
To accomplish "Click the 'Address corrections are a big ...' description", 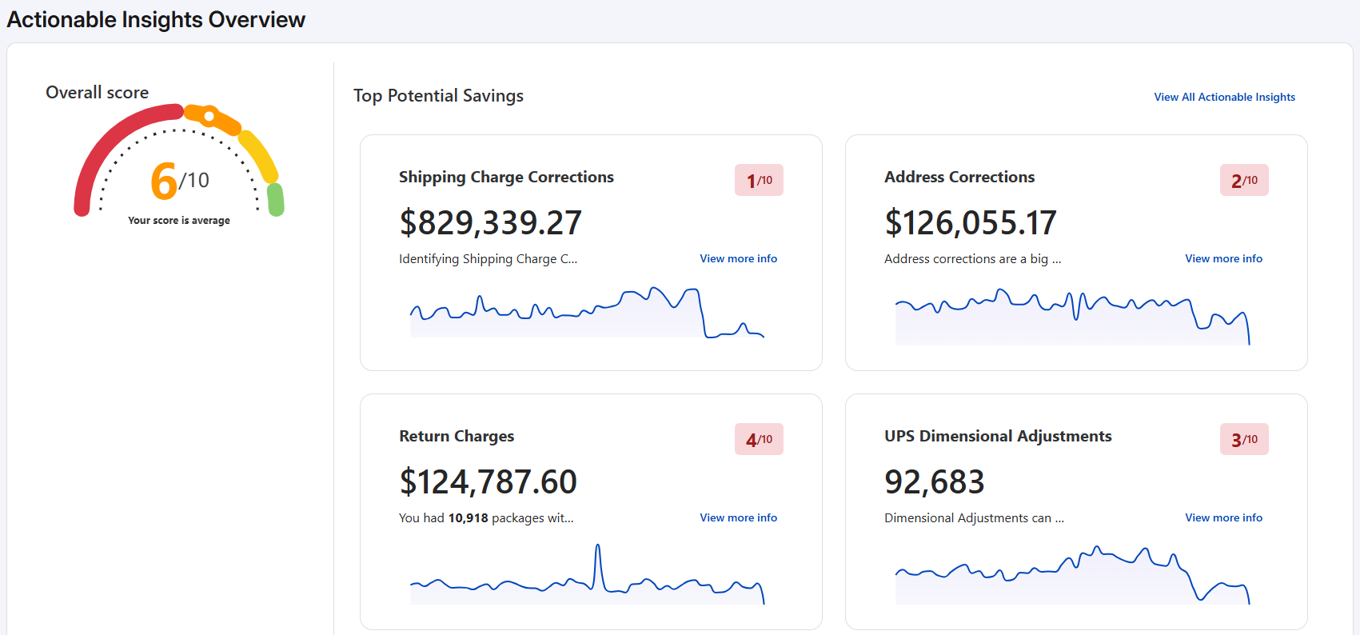I will (973, 259).
